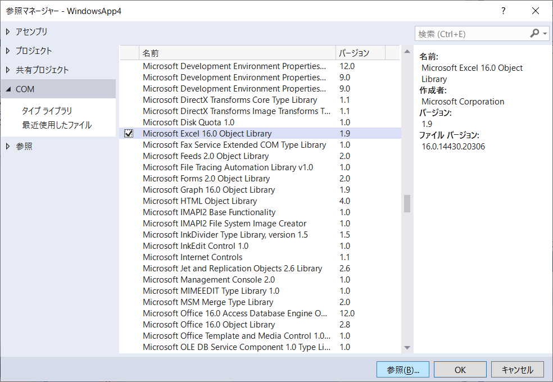
Task: Click the search magnifier icon
Action: [x=534, y=34]
